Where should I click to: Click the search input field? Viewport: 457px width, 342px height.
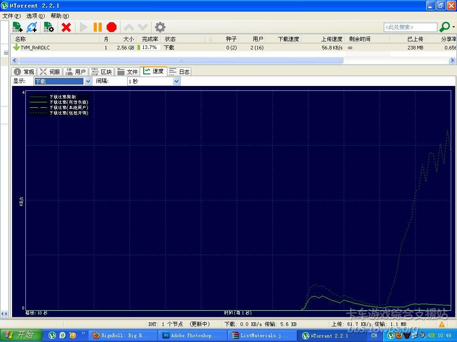point(410,27)
